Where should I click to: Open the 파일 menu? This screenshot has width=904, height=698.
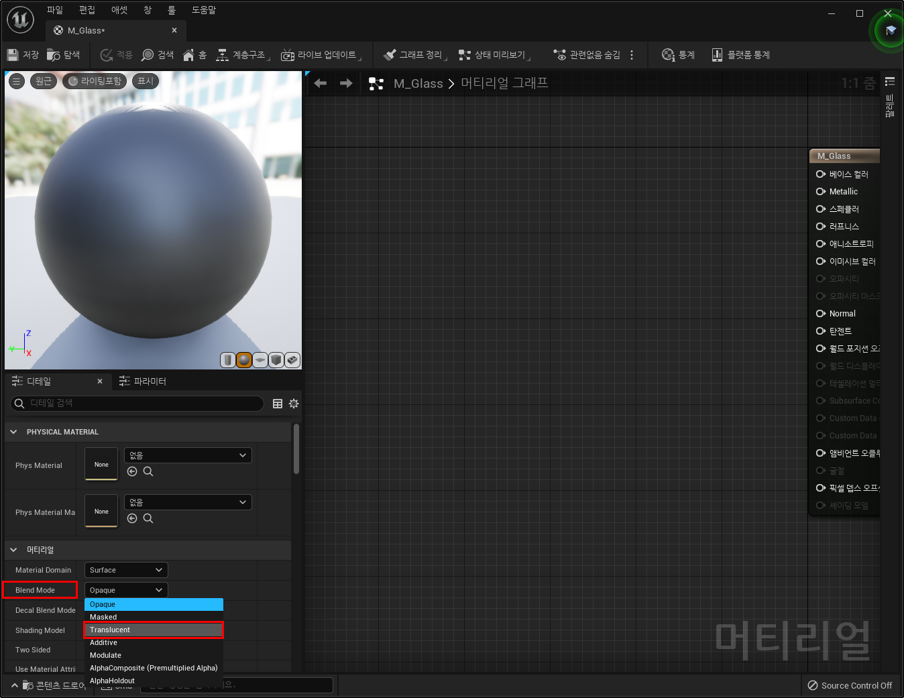pos(55,10)
